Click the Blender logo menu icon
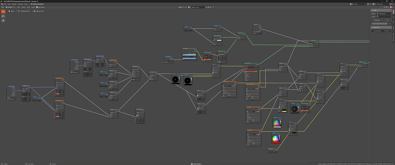Viewport: 395px width, 165px height. click(2, 4)
